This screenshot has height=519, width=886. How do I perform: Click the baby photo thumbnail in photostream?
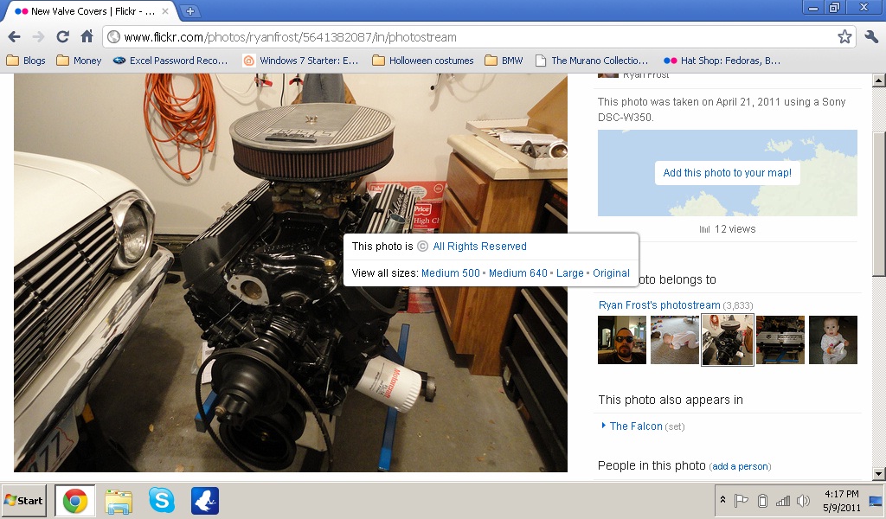pyautogui.click(x=832, y=340)
